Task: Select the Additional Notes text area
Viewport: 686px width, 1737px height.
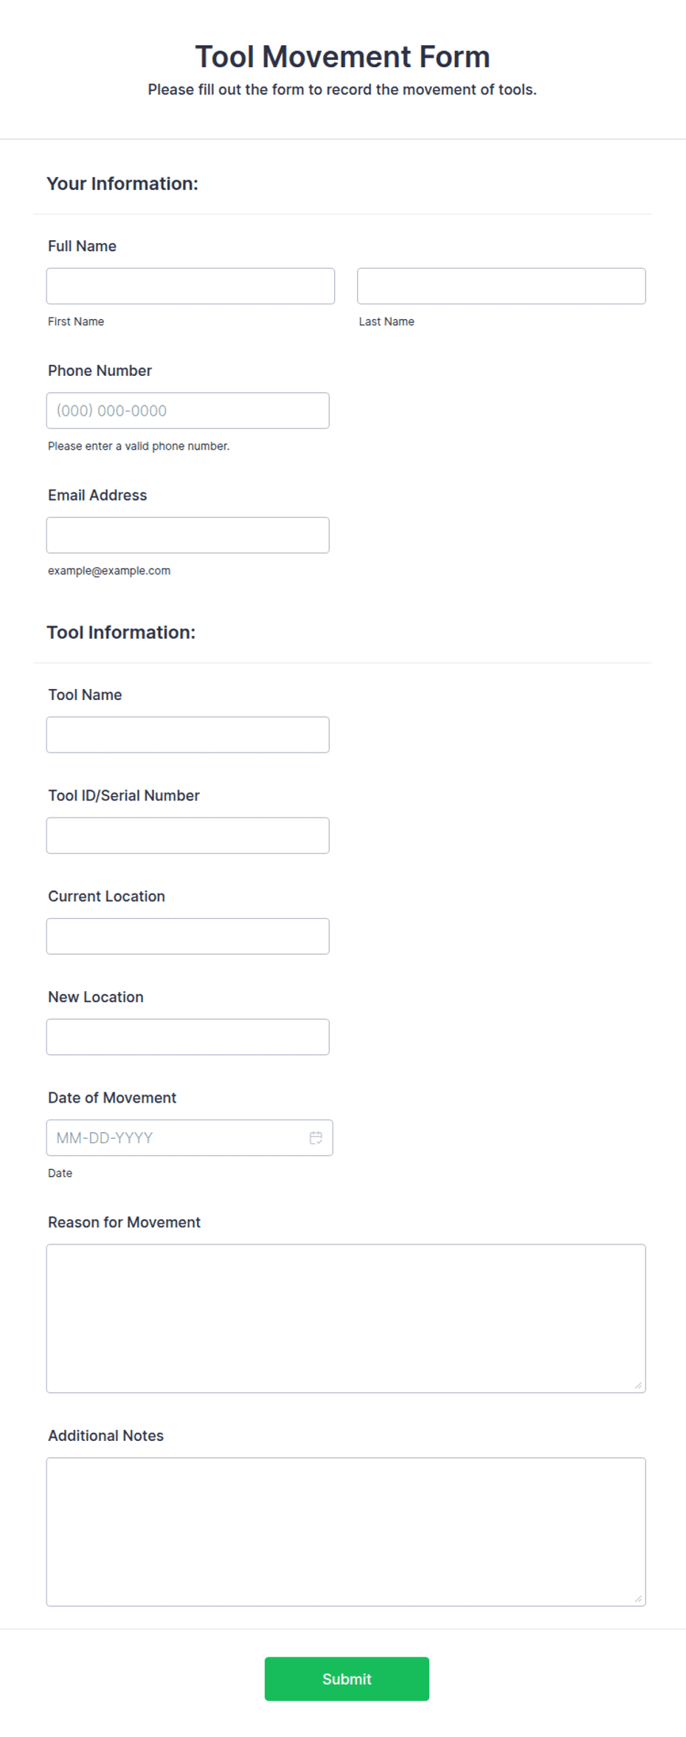Action: (x=346, y=1532)
